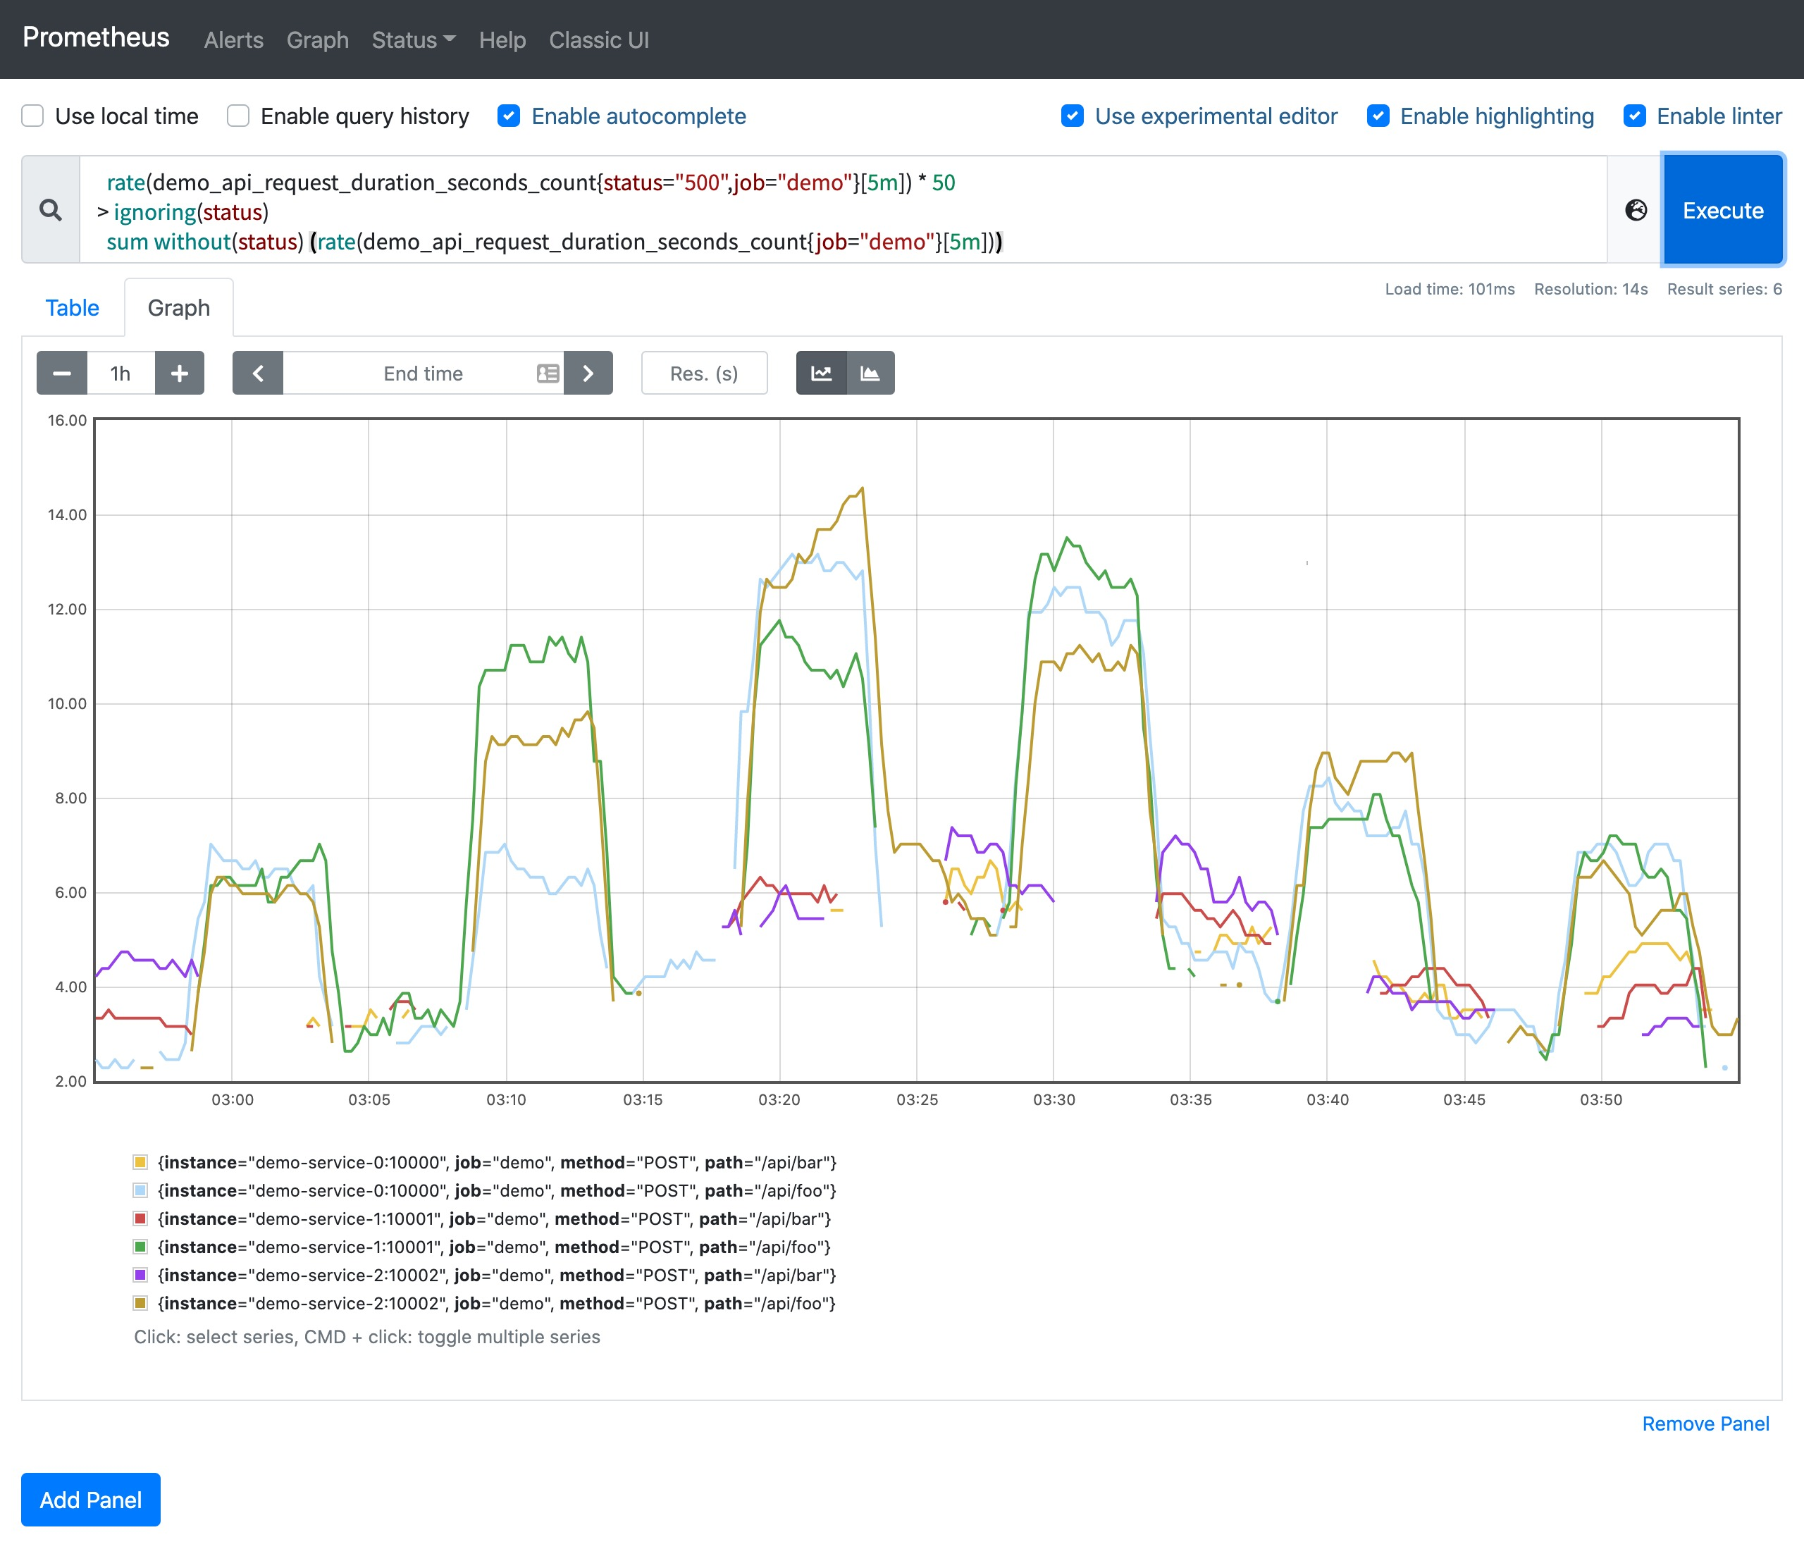Viewport: 1804px width, 1549px height.
Task: Open the Alerts page from navbar
Action: coord(233,40)
